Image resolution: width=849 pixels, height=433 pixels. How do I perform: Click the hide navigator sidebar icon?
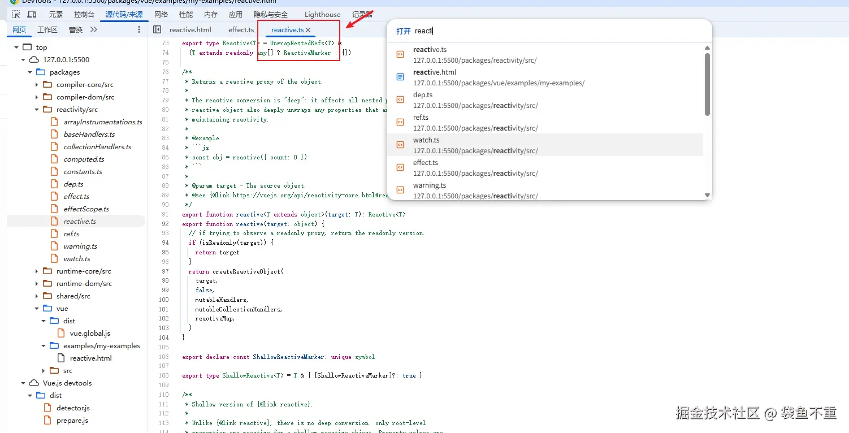tap(157, 29)
